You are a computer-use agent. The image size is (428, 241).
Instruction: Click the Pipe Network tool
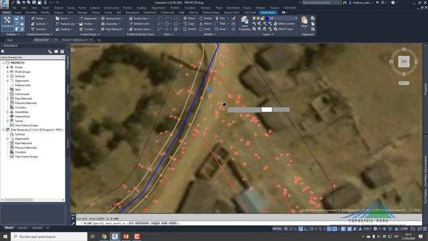[x=112, y=29]
